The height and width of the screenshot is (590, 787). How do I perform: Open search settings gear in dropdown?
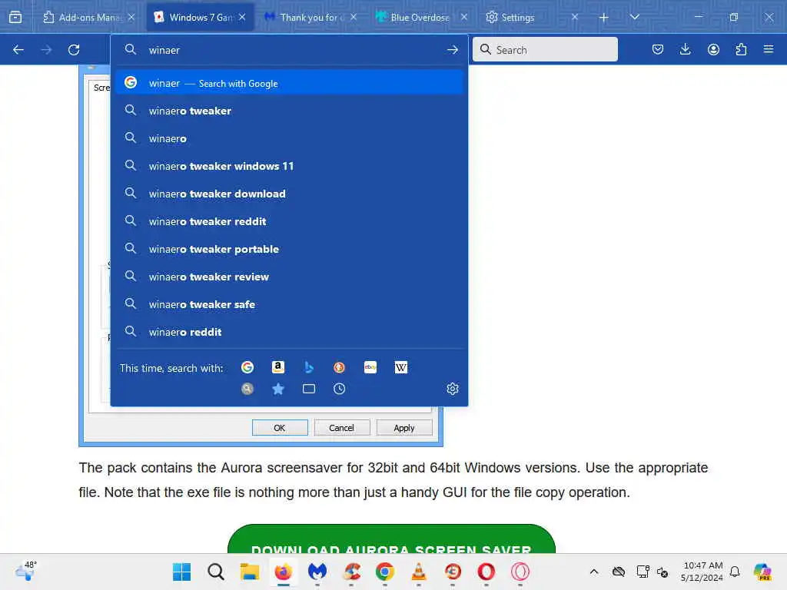[x=452, y=389]
